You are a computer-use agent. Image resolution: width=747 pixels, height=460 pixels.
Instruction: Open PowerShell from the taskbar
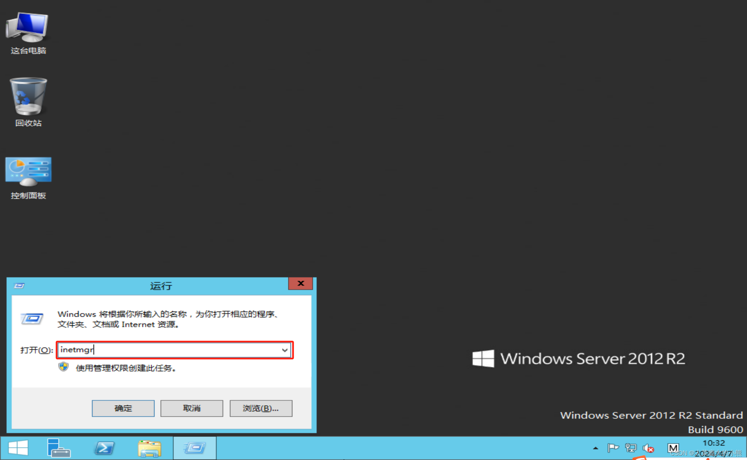[104, 448]
